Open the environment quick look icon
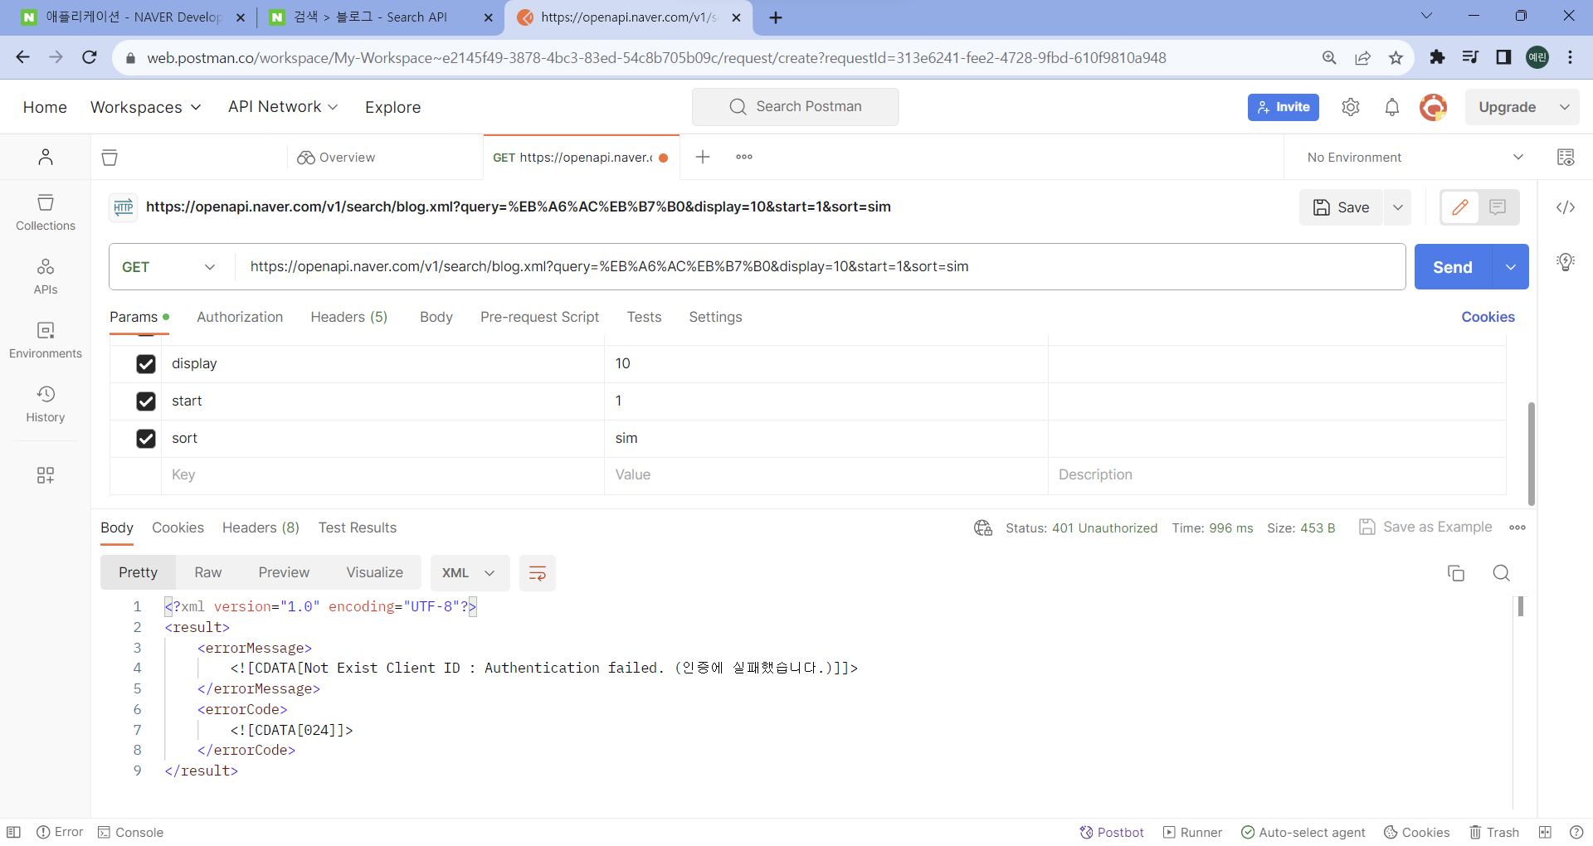The image size is (1593, 846). tap(1566, 157)
